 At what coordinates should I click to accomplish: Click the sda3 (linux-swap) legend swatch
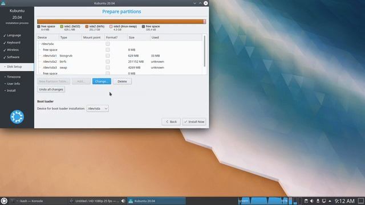coord(111,27)
